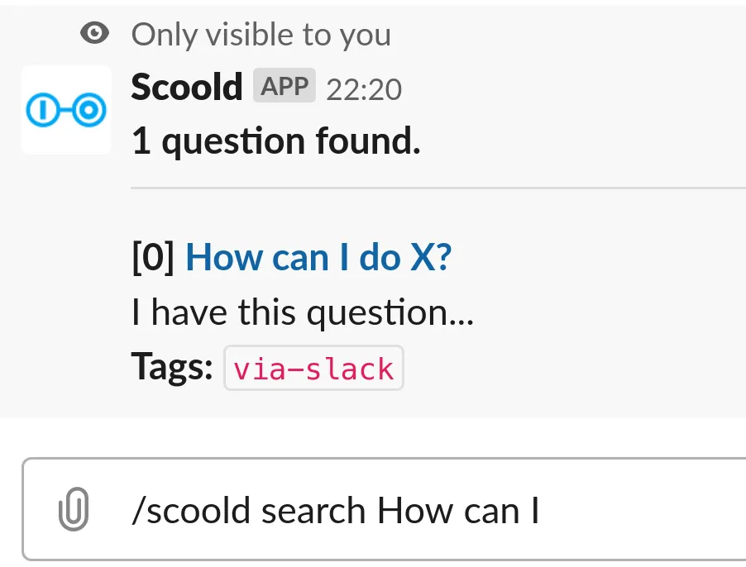Click 'Only visible to you' label
The image size is (746, 567).
(260, 34)
